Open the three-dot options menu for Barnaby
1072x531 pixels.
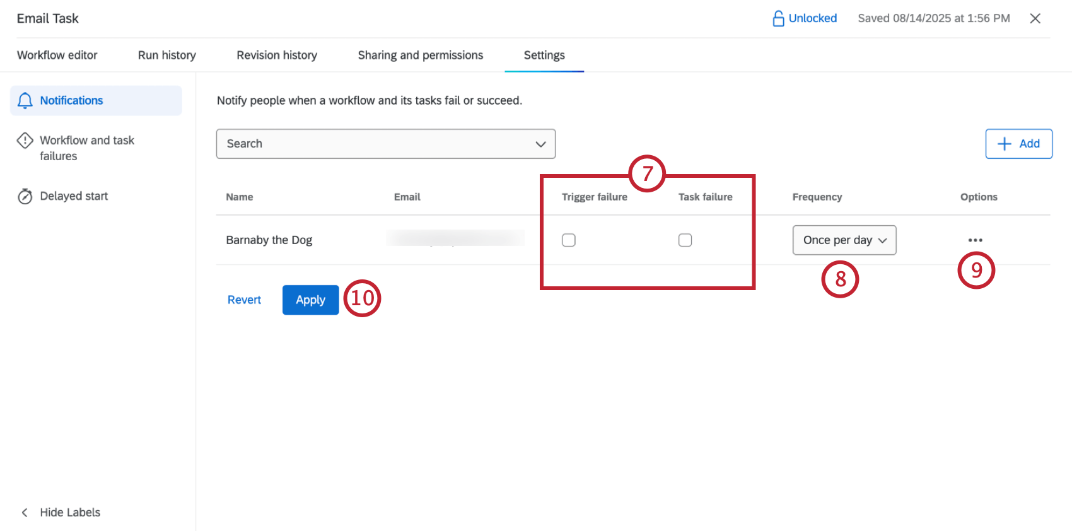975,240
